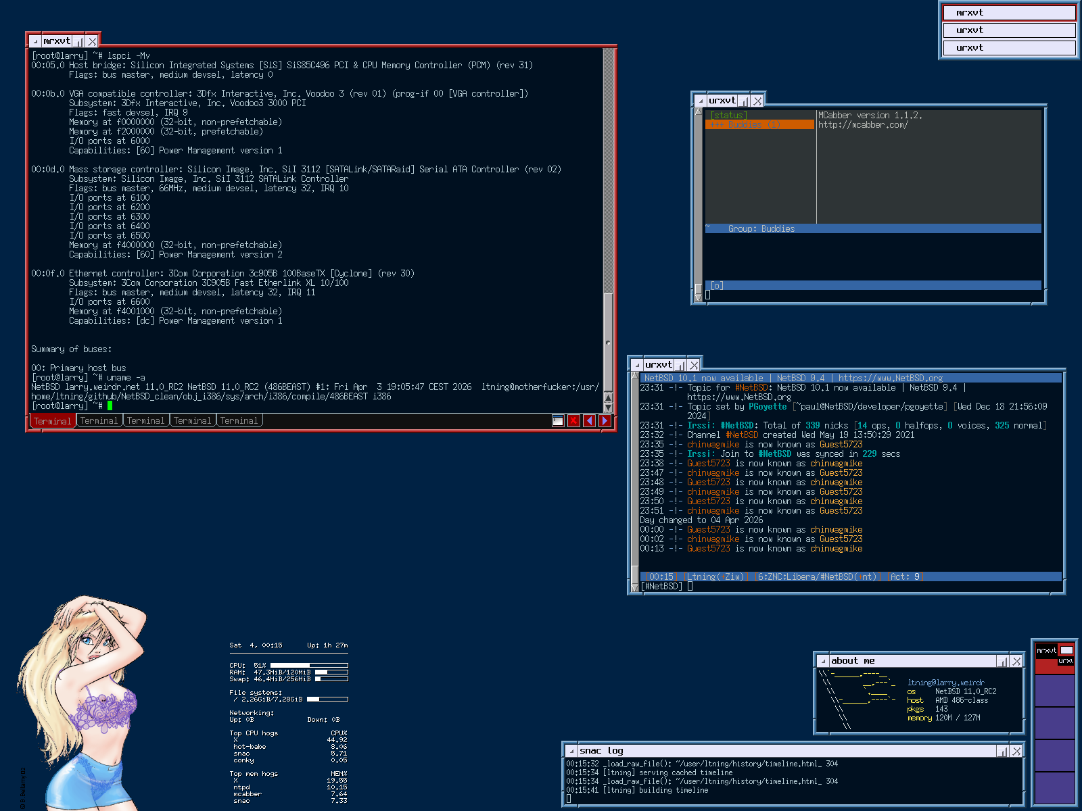
Task: Switch to the fourth Terminal tab
Action: [192, 421]
